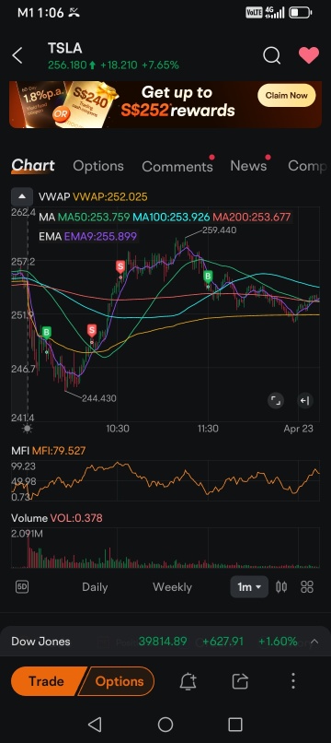Viewport: 331px width, 743px height.
Task: Select the MA100:253.926 value
Action: (171, 218)
